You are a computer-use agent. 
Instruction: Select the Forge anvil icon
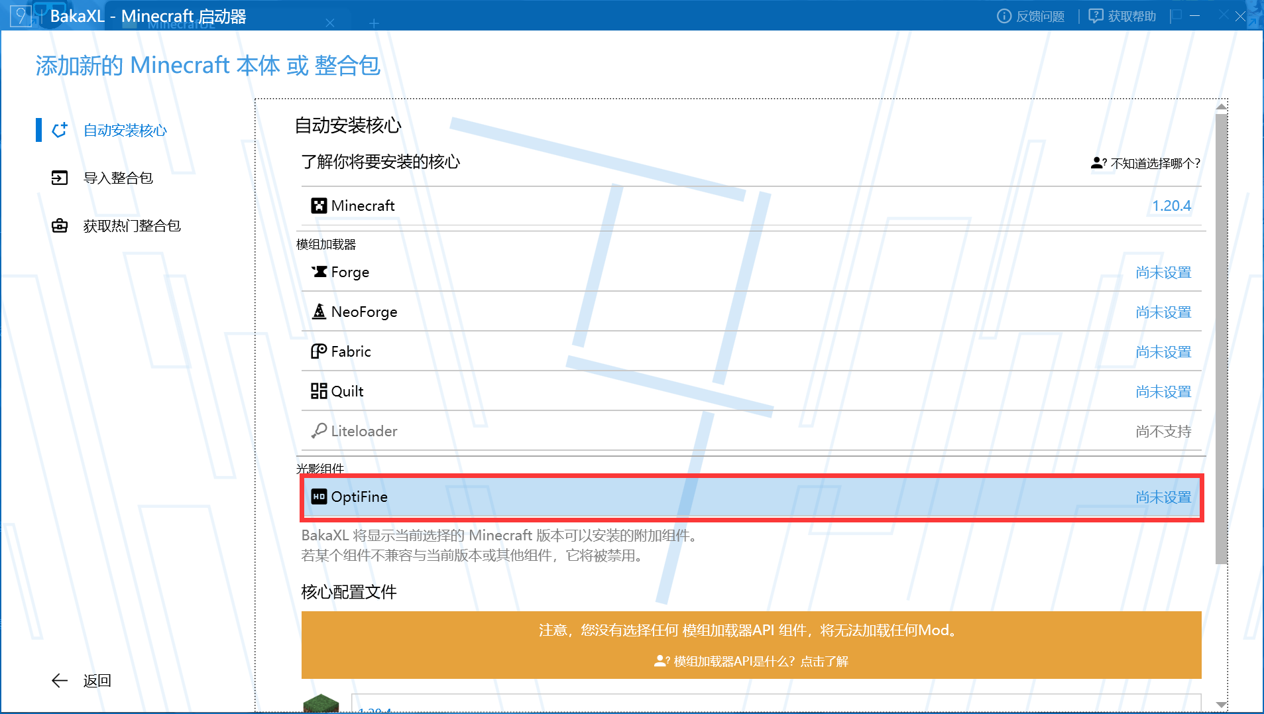click(319, 272)
